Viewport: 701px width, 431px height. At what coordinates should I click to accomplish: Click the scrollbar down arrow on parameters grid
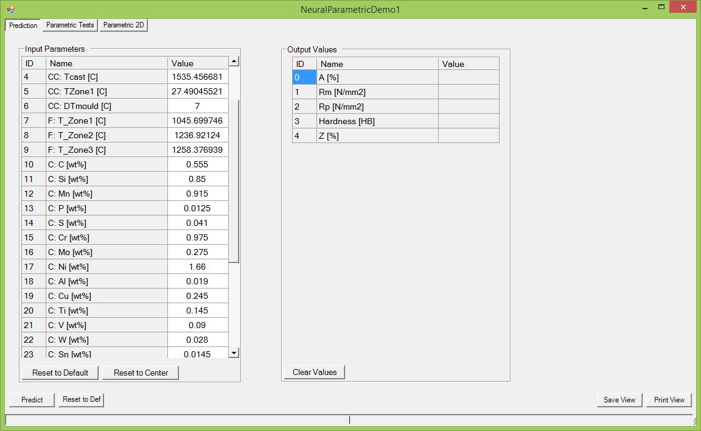pyautogui.click(x=233, y=352)
